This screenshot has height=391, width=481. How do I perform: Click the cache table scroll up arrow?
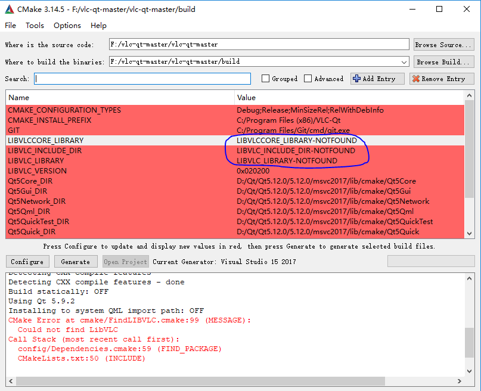[469, 96]
